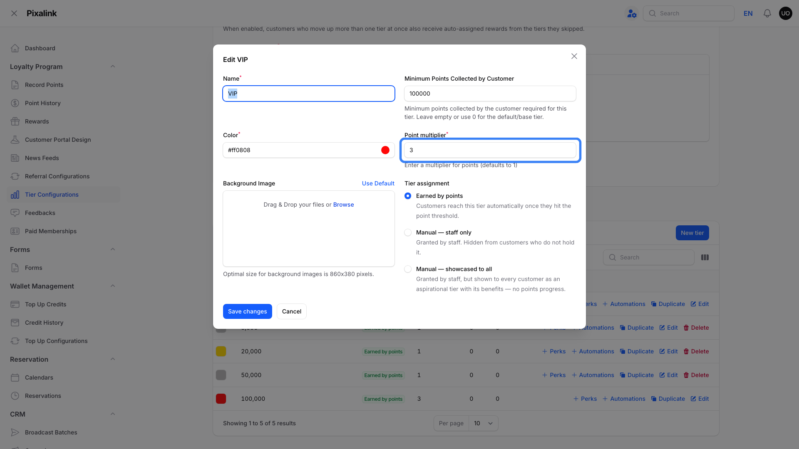Click the notifications bell icon

767,13
